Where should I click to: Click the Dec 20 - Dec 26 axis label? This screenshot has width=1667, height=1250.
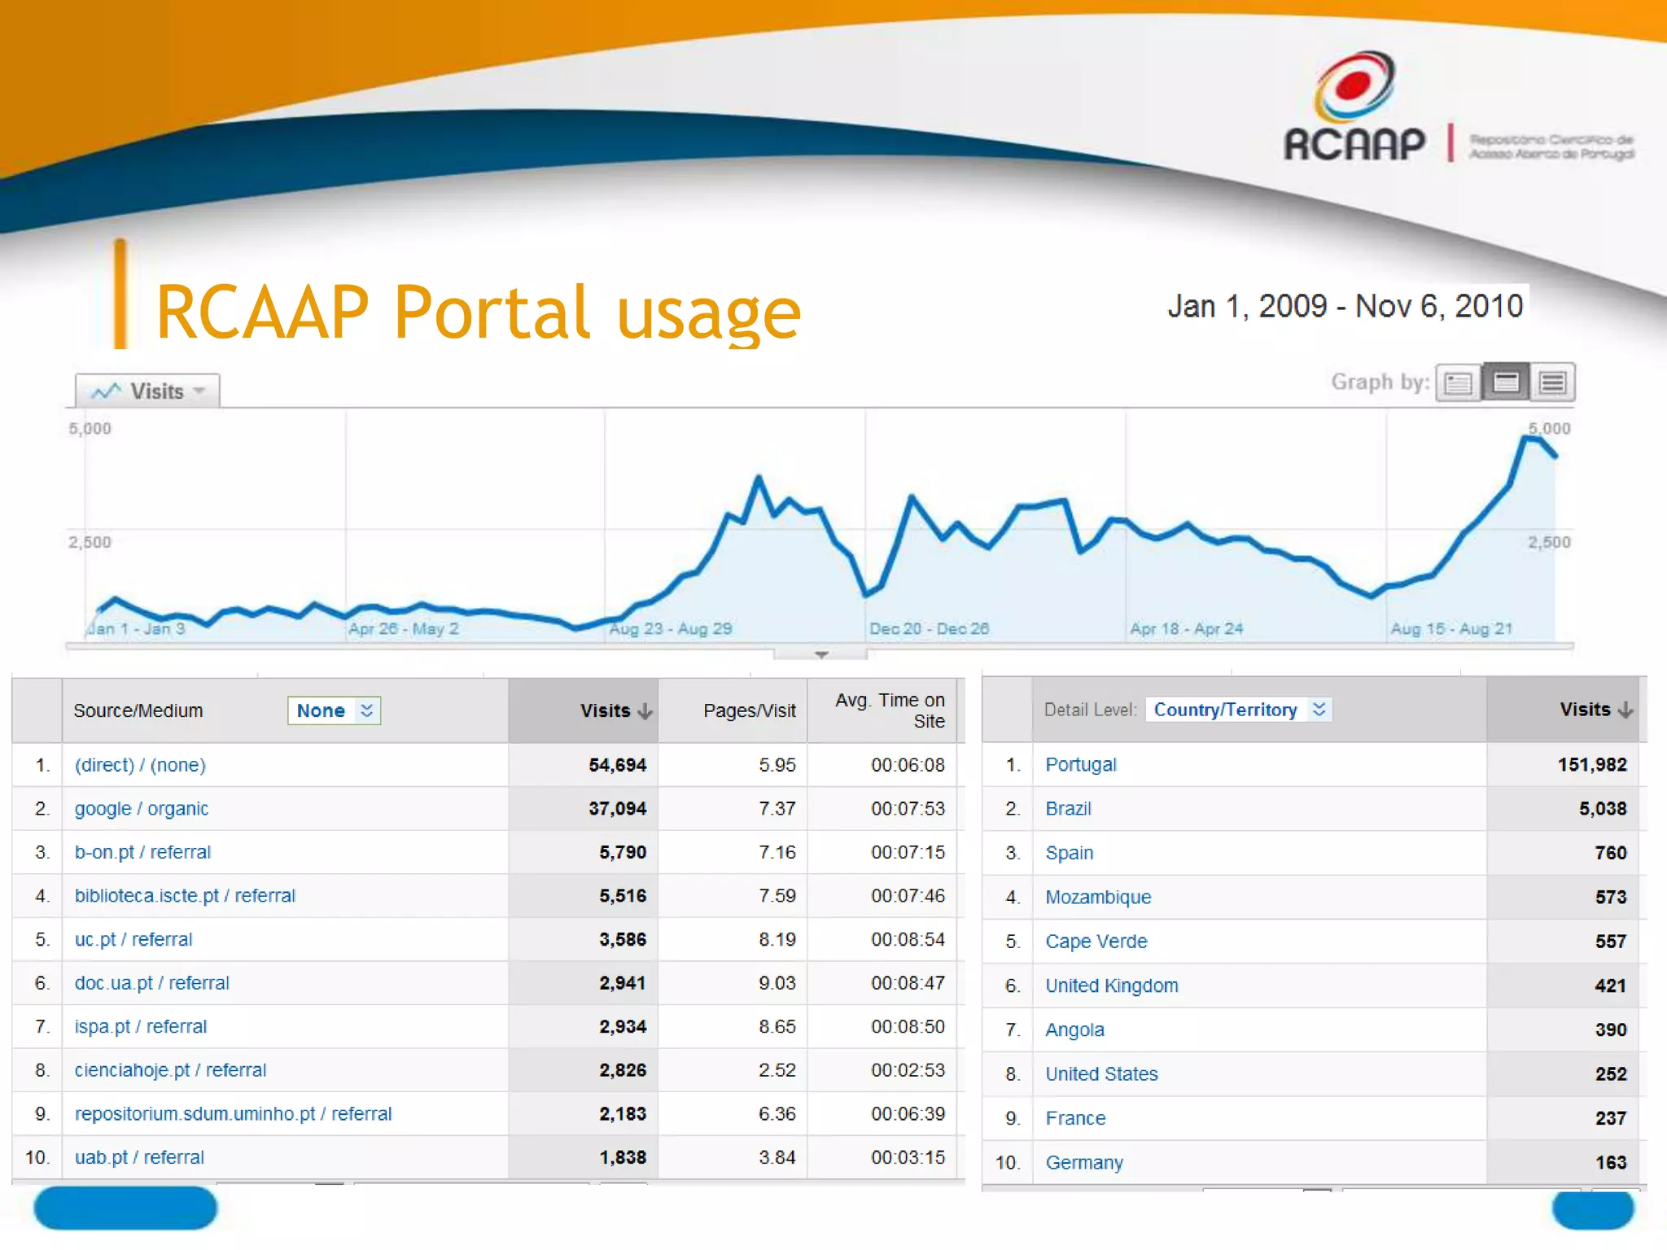[x=929, y=628]
